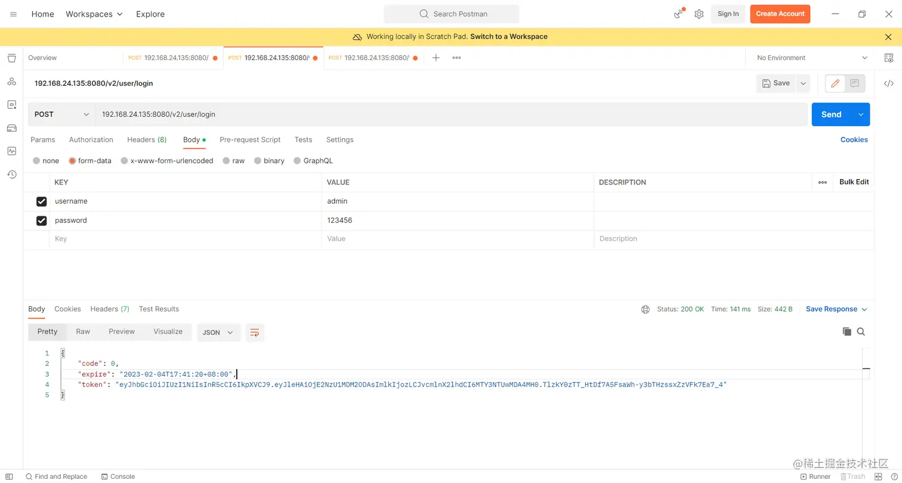Screen dimensions: 902x483
Task: Open the APIs sidebar icon
Action: (11, 81)
